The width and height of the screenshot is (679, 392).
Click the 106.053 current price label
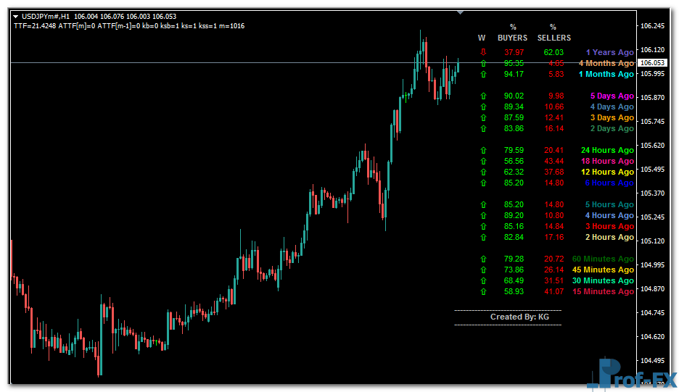[653, 63]
